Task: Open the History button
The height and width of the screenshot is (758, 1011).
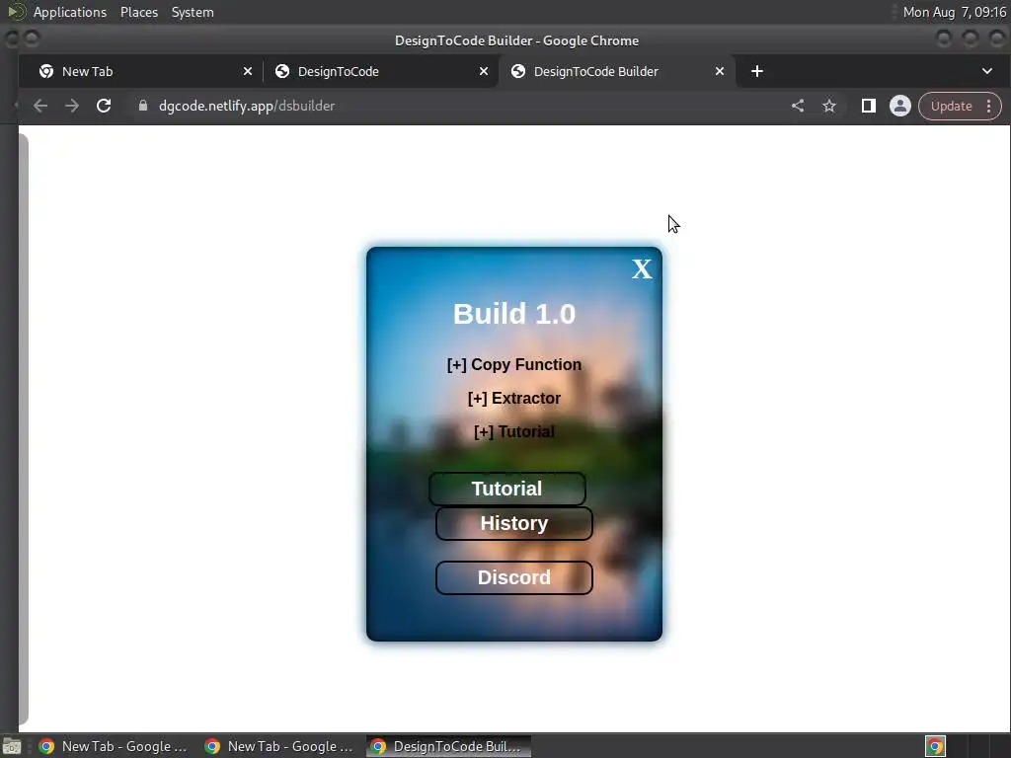Action: [513, 523]
